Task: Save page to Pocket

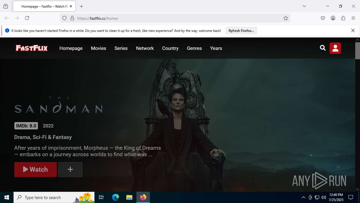Action: point(323,18)
